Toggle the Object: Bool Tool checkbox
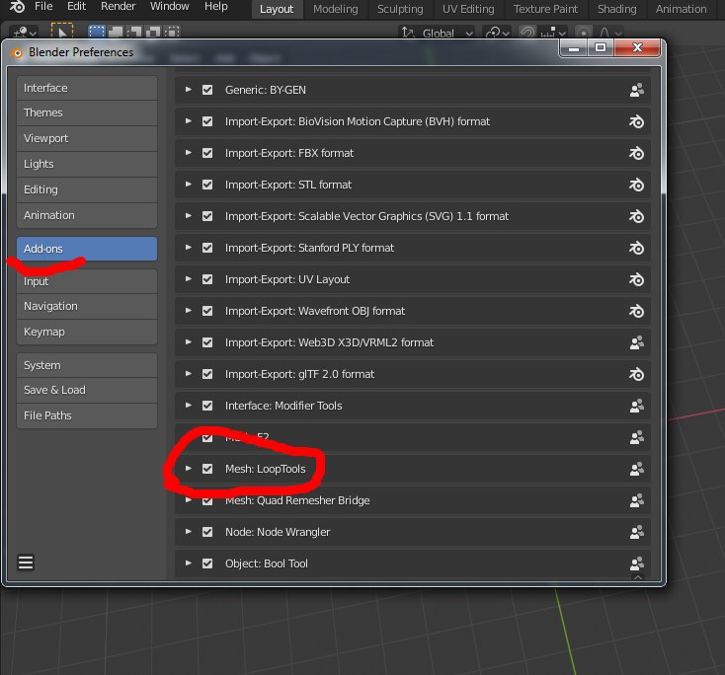Viewport: 725px width, 675px height. click(x=207, y=563)
